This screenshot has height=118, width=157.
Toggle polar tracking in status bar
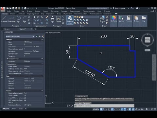[112, 109]
